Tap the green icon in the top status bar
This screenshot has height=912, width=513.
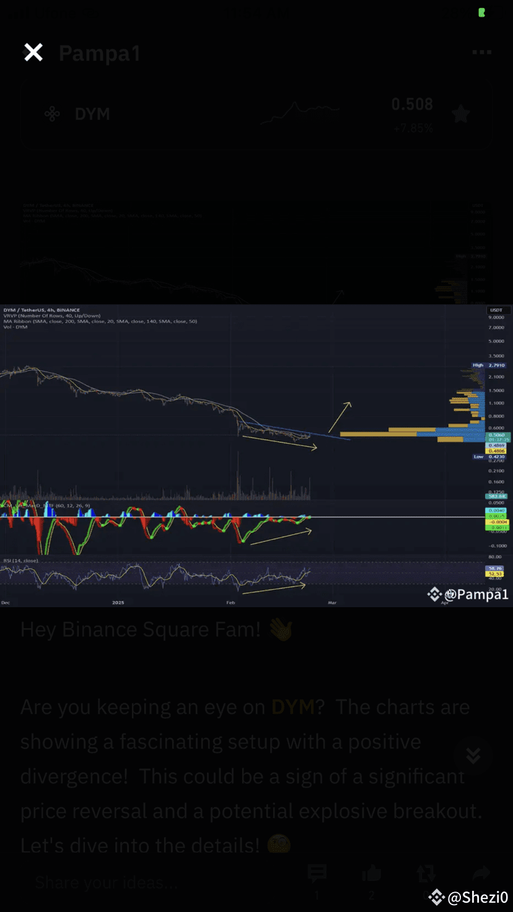tap(481, 12)
